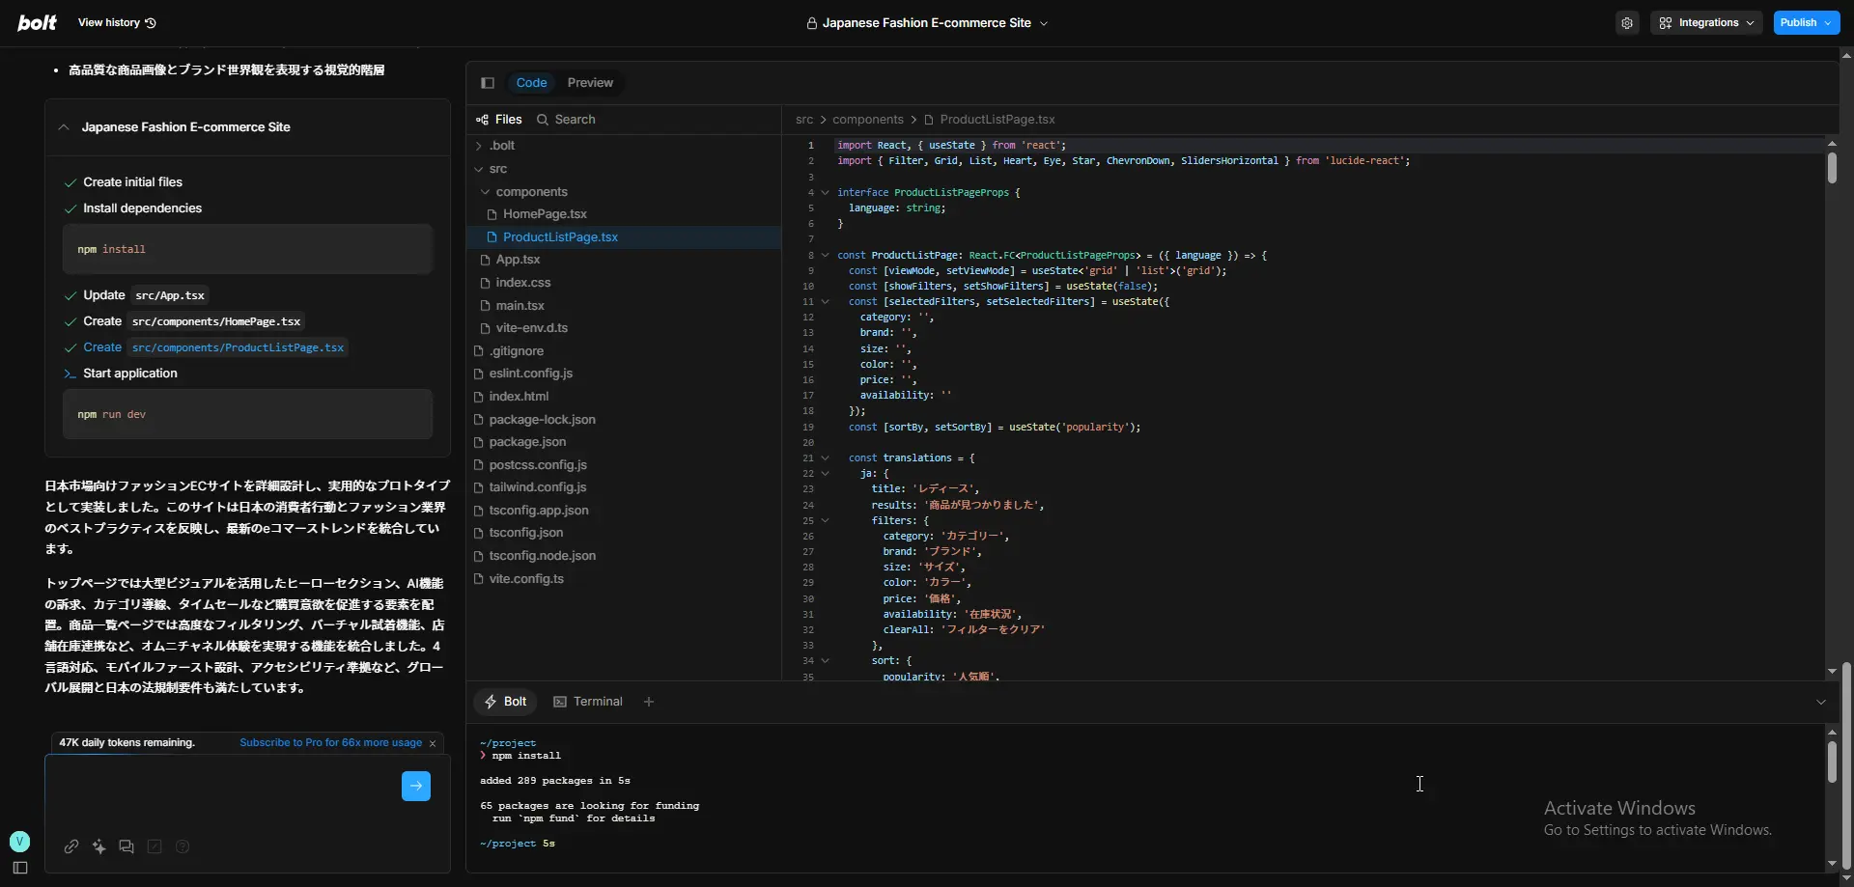Image resolution: width=1854 pixels, height=887 pixels.
Task: Click the settings gear icon in top bar
Action: (1627, 23)
